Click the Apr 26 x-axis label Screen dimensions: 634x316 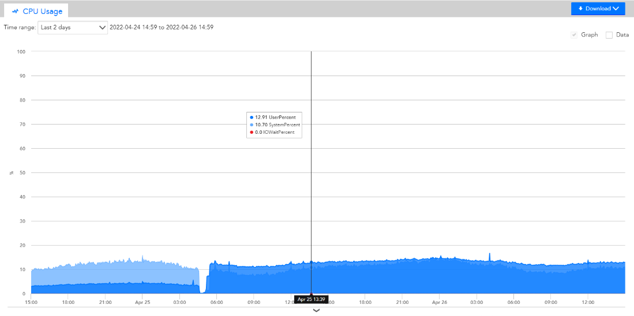click(x=440, y=302)
